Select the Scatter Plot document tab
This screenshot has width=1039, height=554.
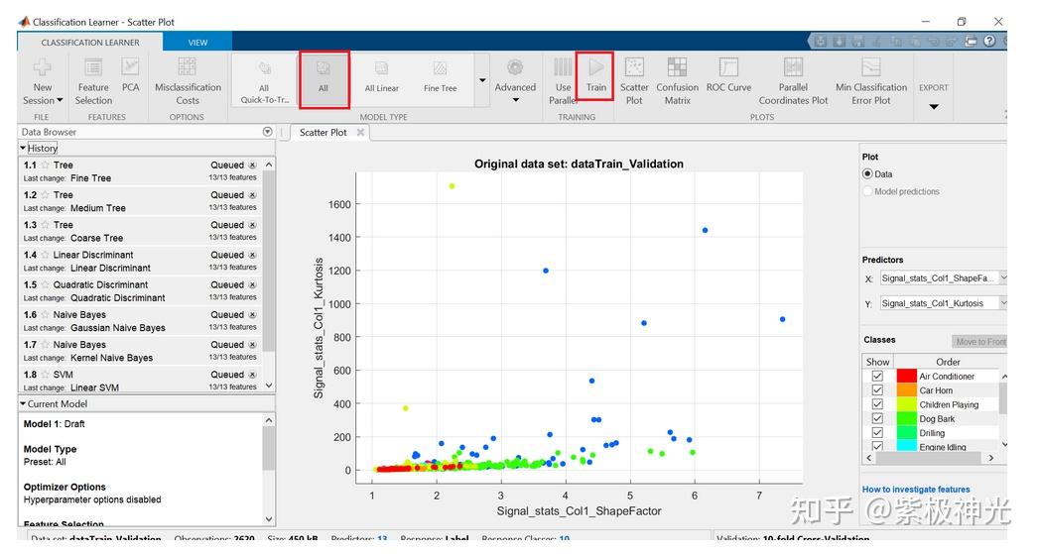click(323, 133)
